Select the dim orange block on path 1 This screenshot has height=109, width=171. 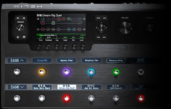[x=53, y=19]
